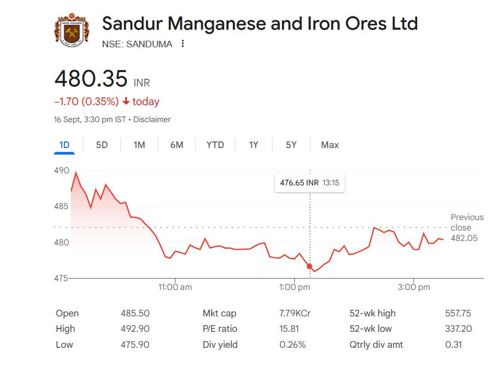
Task: Click the NSE: SANDUMA ticker label
Action: tap(137, 44)
